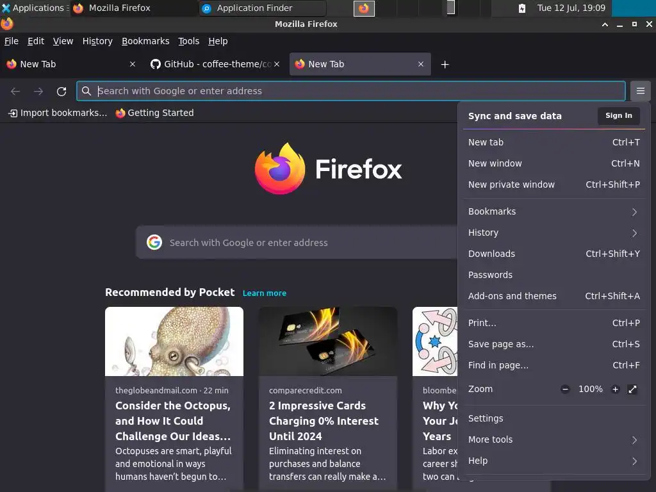
Task: Open the Help menu in menu bar
Action: pyautogui.click(x=218, y=41)
